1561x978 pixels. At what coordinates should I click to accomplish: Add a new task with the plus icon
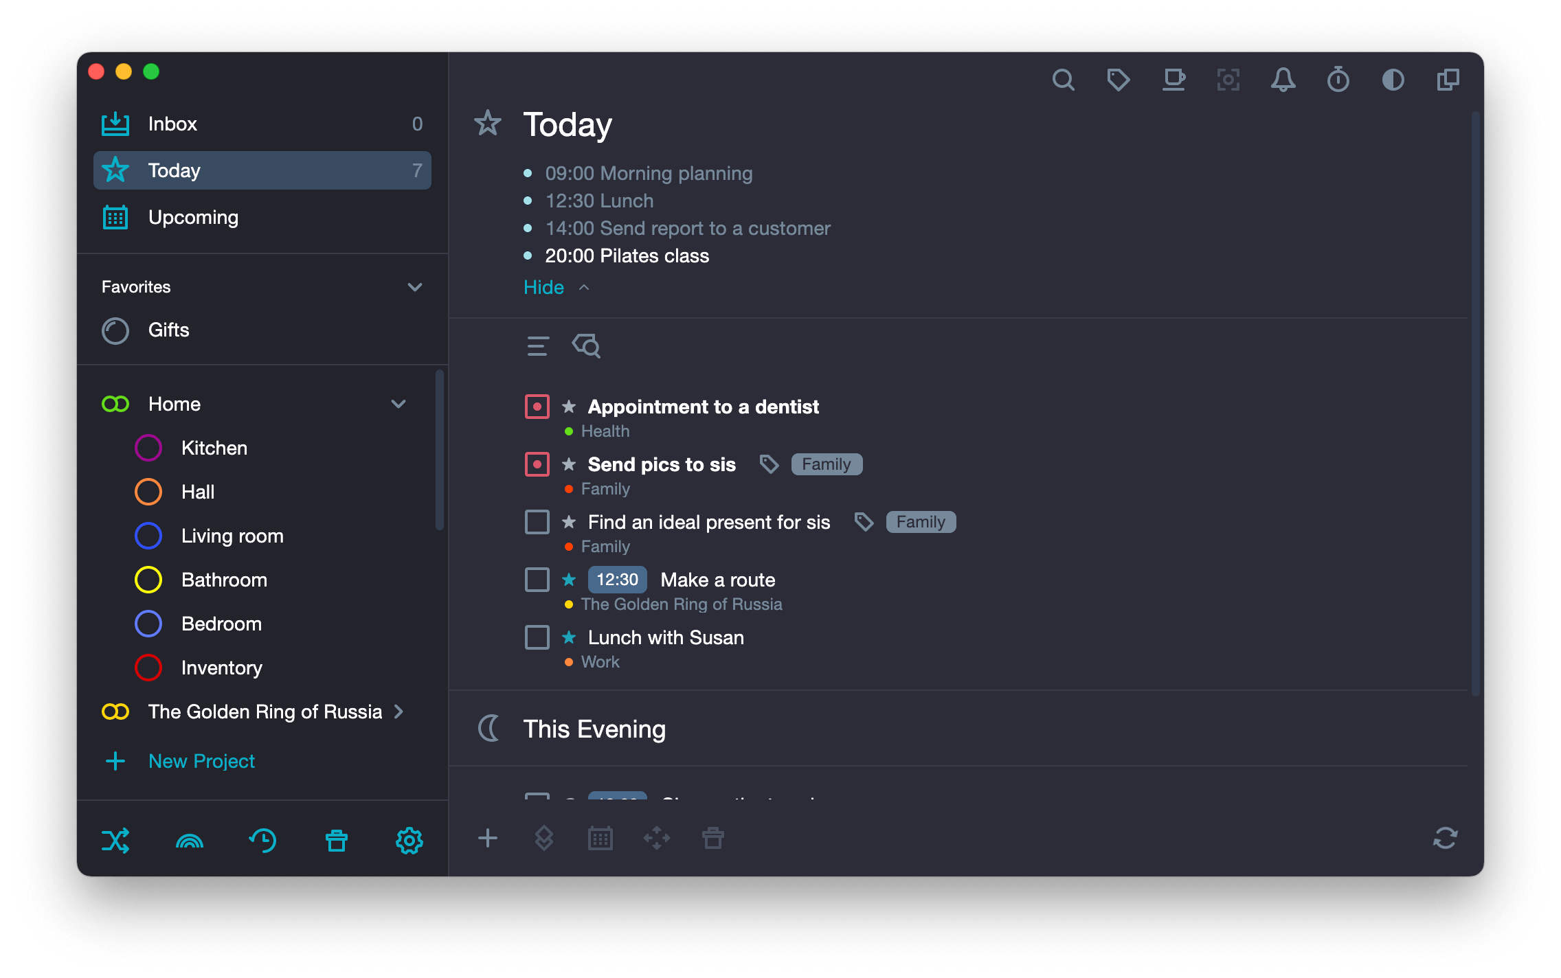click(x=488, y=838)
